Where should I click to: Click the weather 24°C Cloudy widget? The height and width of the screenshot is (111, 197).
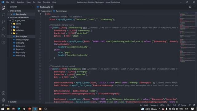pos(149,109)
